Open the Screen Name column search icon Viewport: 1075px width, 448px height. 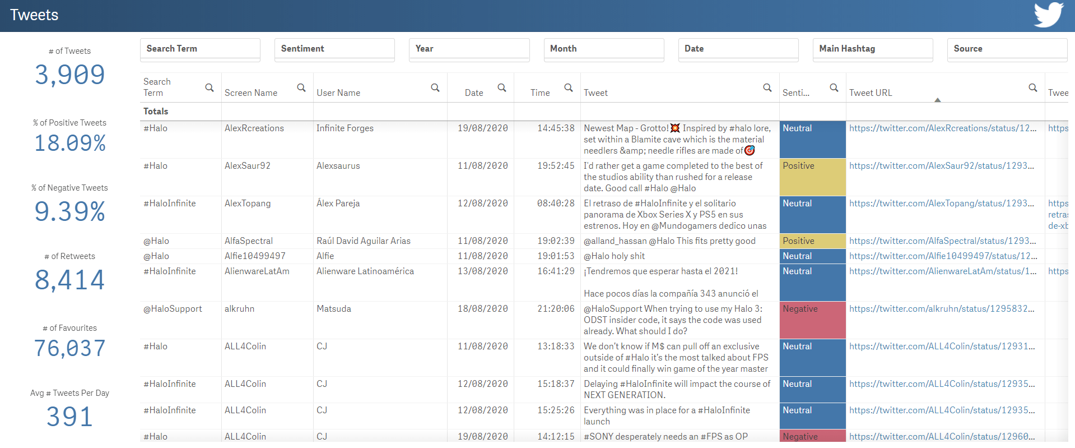pyautogui.click(x=301, y=87)
